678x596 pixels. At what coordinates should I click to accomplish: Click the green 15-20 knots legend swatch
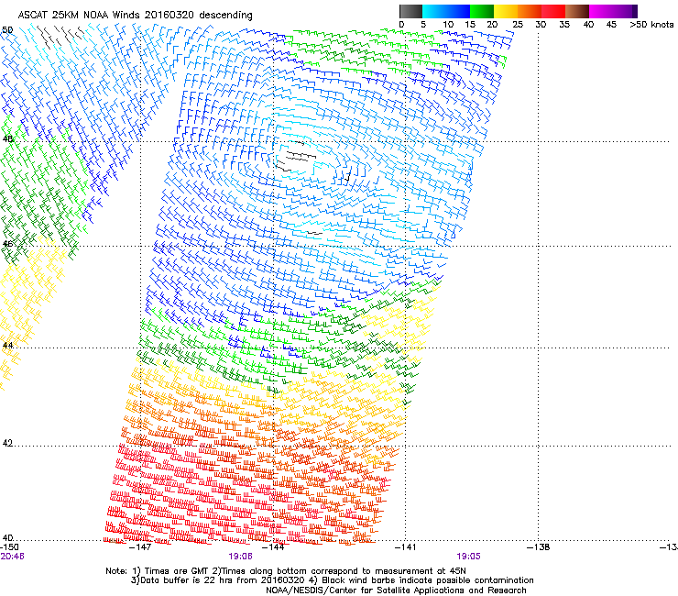482,11
